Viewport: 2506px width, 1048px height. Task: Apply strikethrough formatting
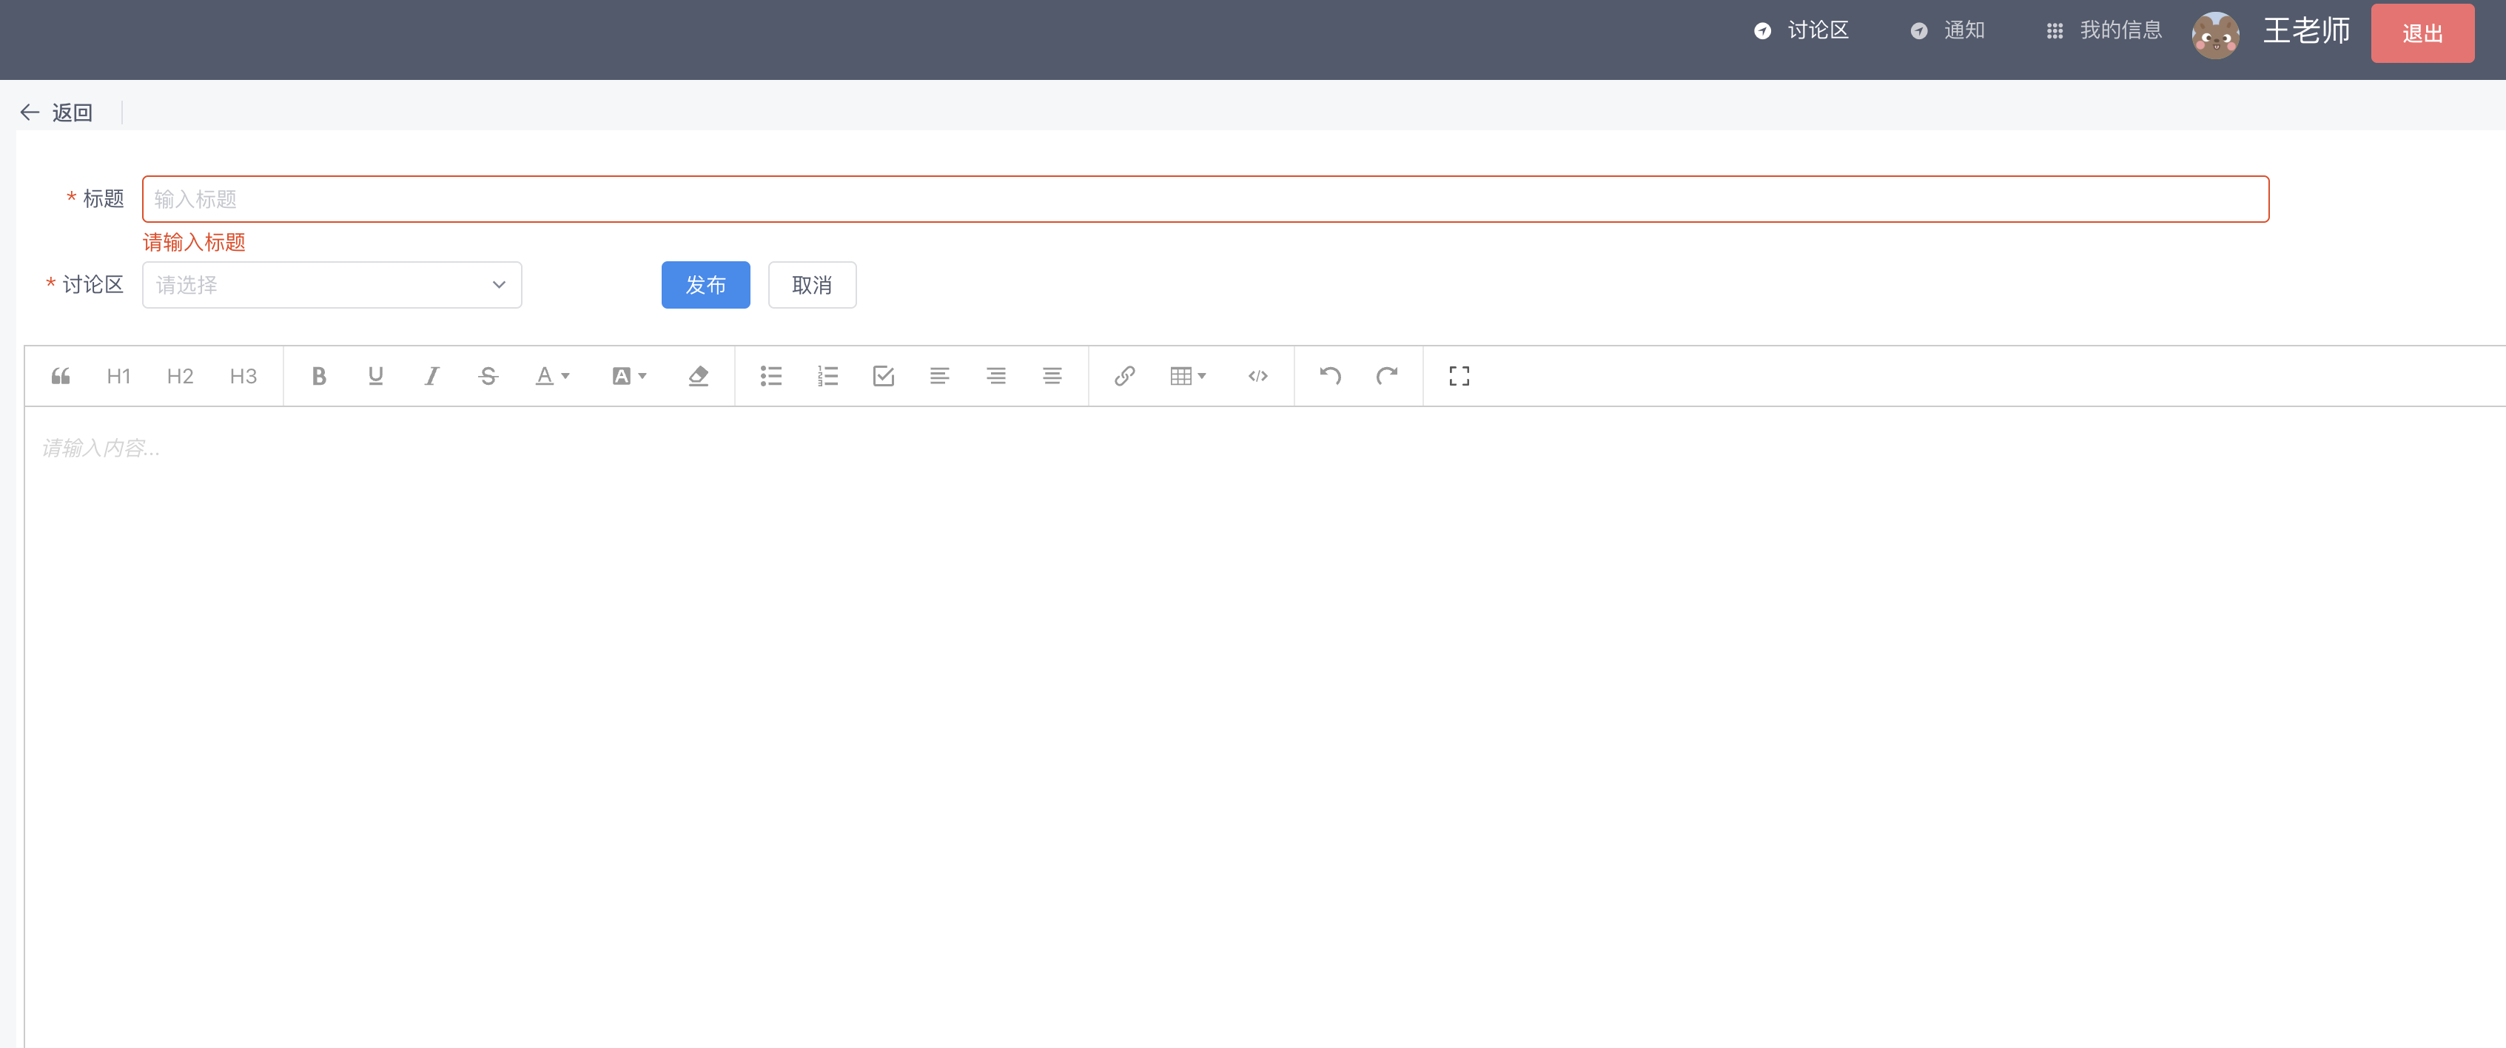tap(488, 375)
